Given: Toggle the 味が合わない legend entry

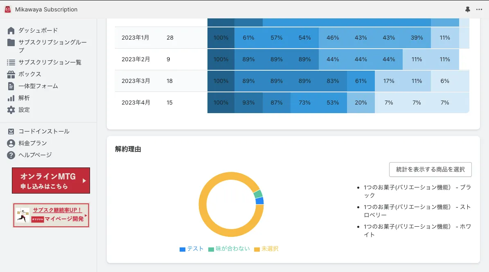Looking at the screenshot, I should tap(229, 249).
